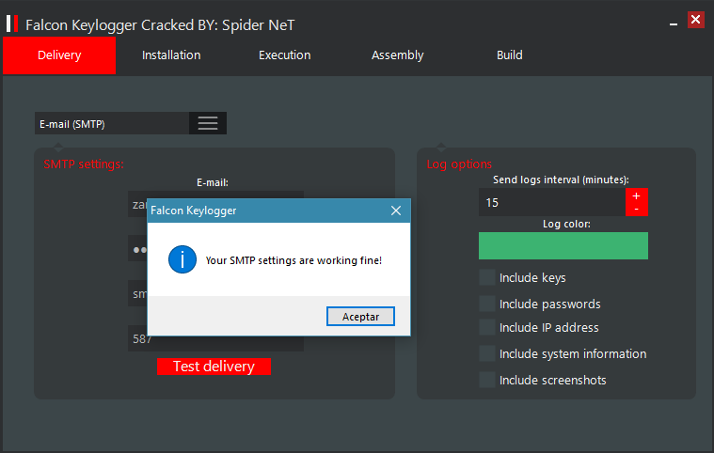The image size is (714, 453).
Task: Decrease the logs interval with minus button
Action: (x=637, y=210)
